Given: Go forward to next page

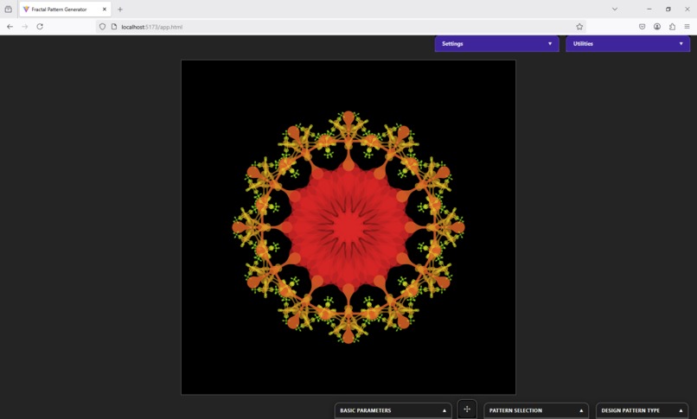Looking at the screenshot, I should pos(25,27).
